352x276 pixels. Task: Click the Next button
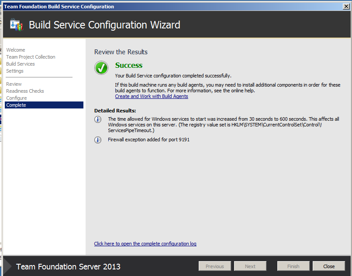(x=250, y=266)
